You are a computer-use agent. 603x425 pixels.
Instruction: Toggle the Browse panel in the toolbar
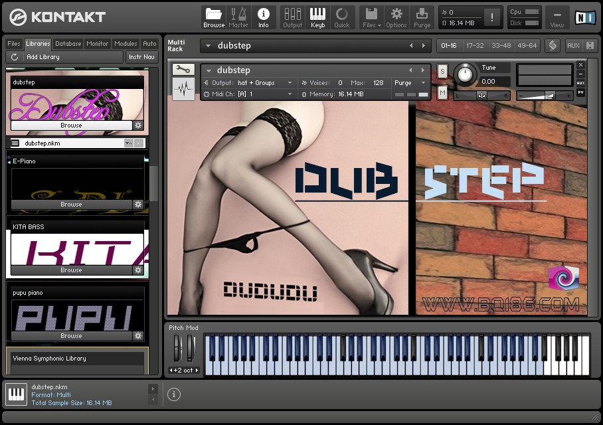click(214, 18)
